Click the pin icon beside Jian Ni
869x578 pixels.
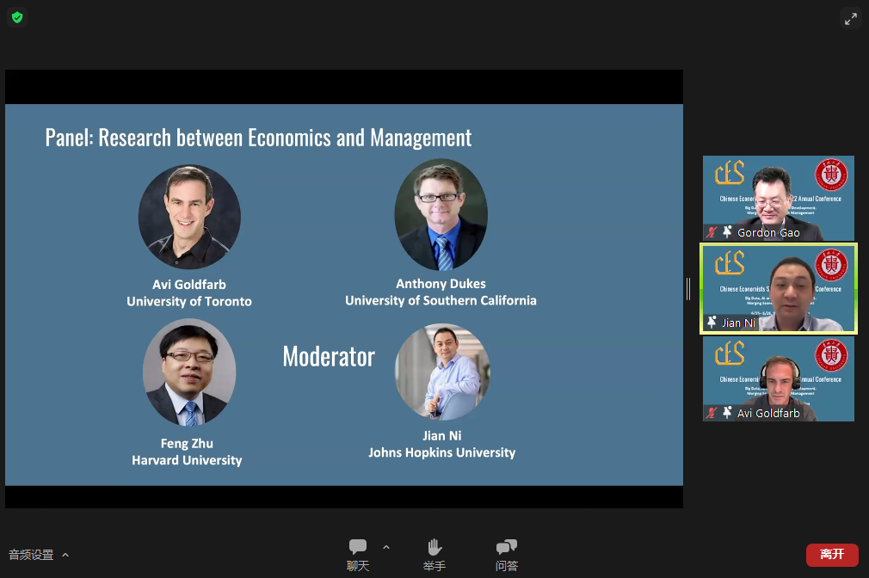click(712, 323)
